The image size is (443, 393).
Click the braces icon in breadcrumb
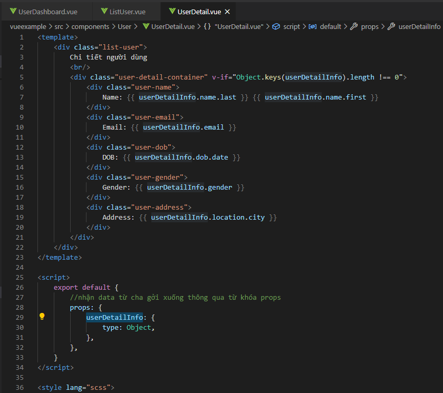(207, 26)
